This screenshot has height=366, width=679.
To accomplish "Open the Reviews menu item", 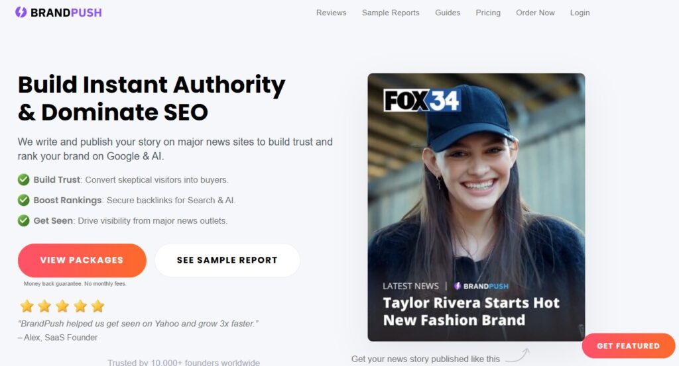I will point(332,13).
